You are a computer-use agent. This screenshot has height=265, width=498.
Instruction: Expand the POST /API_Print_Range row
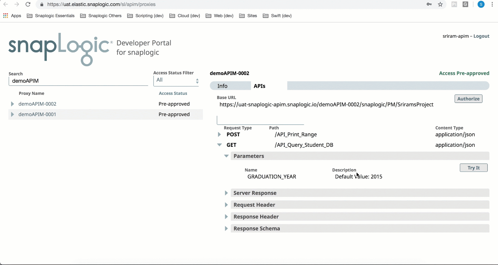pyautogui.click(x=219, y=134)
